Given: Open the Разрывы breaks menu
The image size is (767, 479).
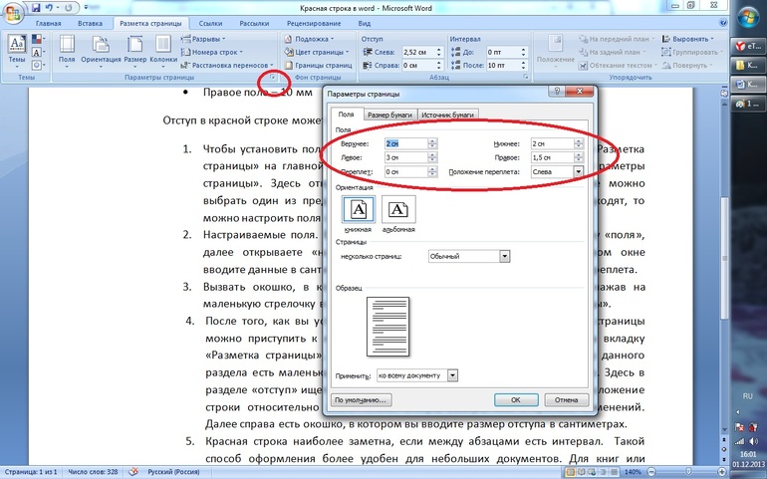Looking at the screenshot, I should point(203,39).
